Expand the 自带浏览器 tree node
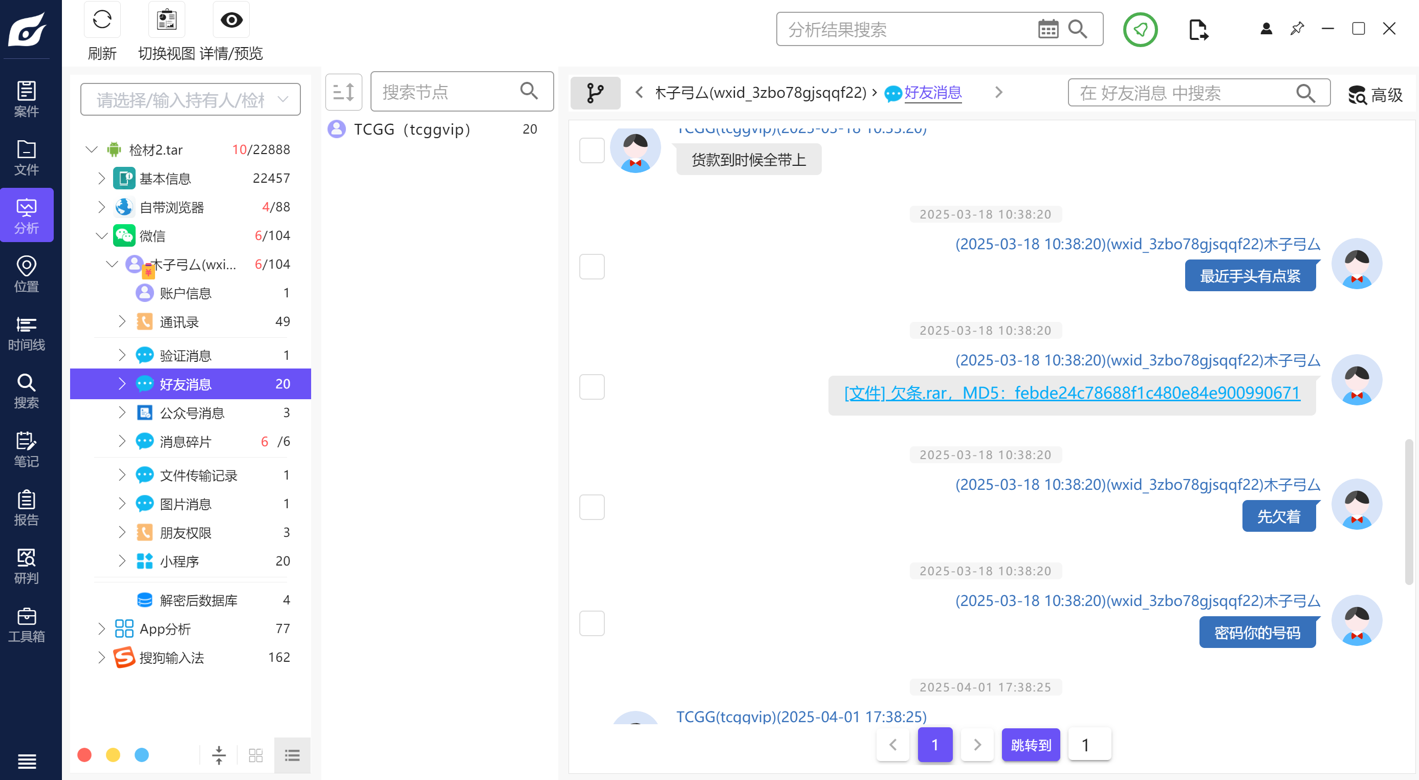This screenshot has width=1419, height=780. click(101, 207)
